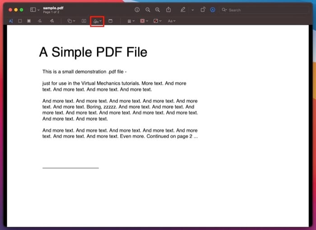This screenshot has width=316, height=230.
Task: Activate the Highlight pen tool
Action: (x=183, y=9)
